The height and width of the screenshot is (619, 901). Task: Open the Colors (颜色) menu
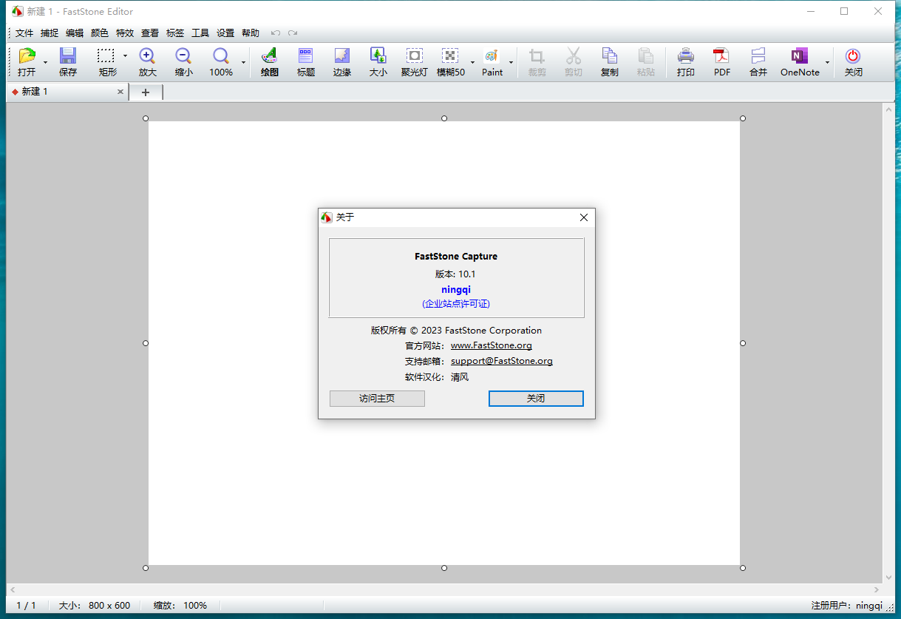(x=100, y=33)
